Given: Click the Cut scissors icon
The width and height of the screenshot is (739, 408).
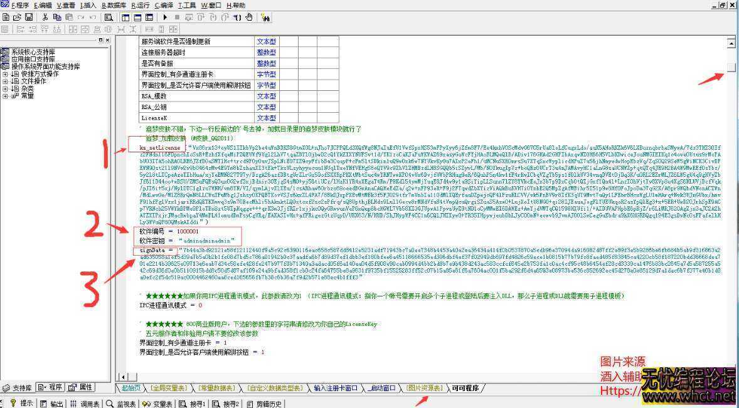Looking at the screenshot, I should tap(45, 18).
